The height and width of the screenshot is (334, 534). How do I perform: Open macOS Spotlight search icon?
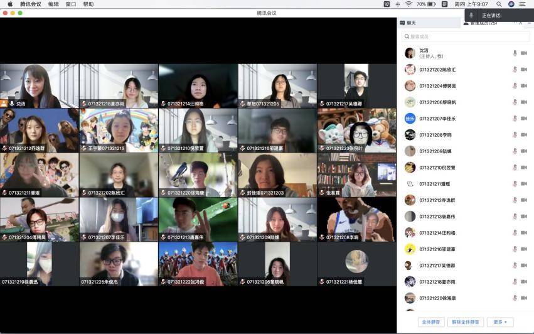click(x=499, y=4)
